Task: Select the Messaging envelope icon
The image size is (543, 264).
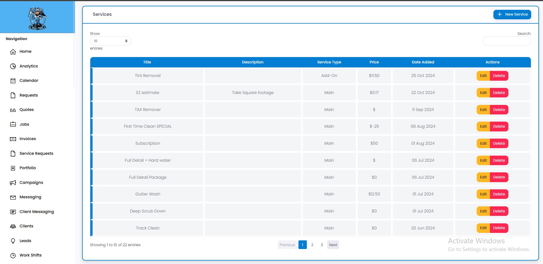Action: [x=13, y=197]
